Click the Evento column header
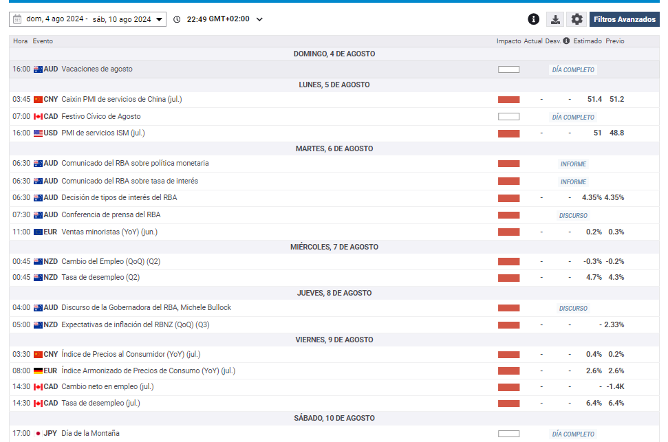 pyautogui.click(x=43, y=41)
